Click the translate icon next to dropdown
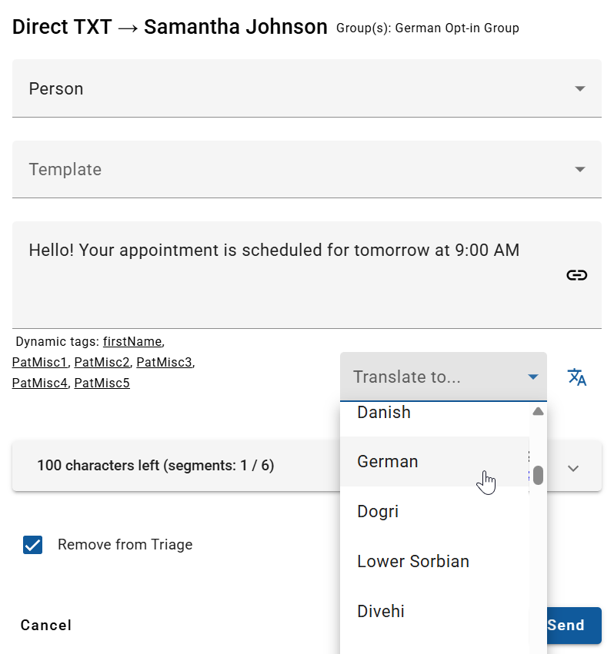The image size is (614, 654). [x=577, y=377]
